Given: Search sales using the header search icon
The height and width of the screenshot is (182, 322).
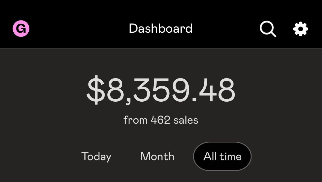Looking at the screenshot, I should pyautogui.click(x=267, y=29).
